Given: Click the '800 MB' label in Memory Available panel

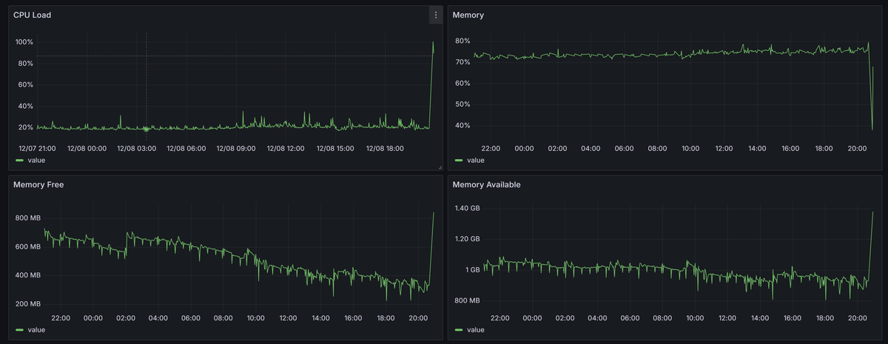Looking at the screenshot, I should coord(467,300).
